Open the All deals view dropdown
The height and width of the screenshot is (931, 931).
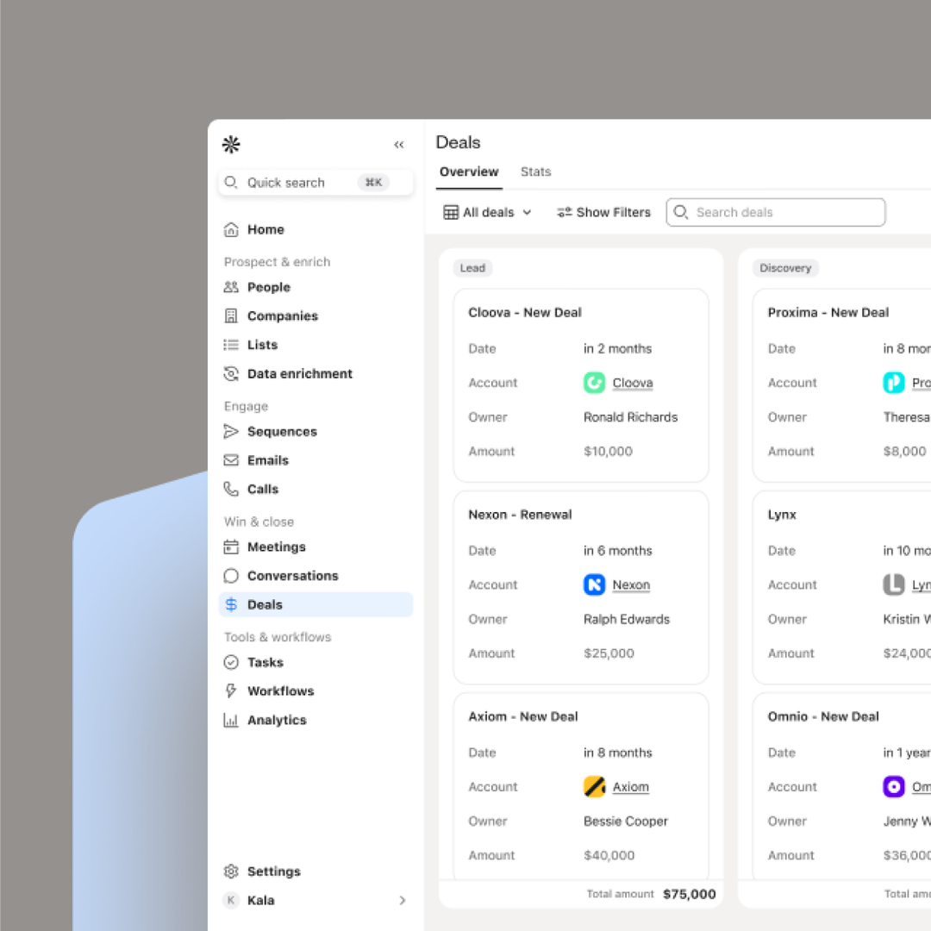point(487,212)
